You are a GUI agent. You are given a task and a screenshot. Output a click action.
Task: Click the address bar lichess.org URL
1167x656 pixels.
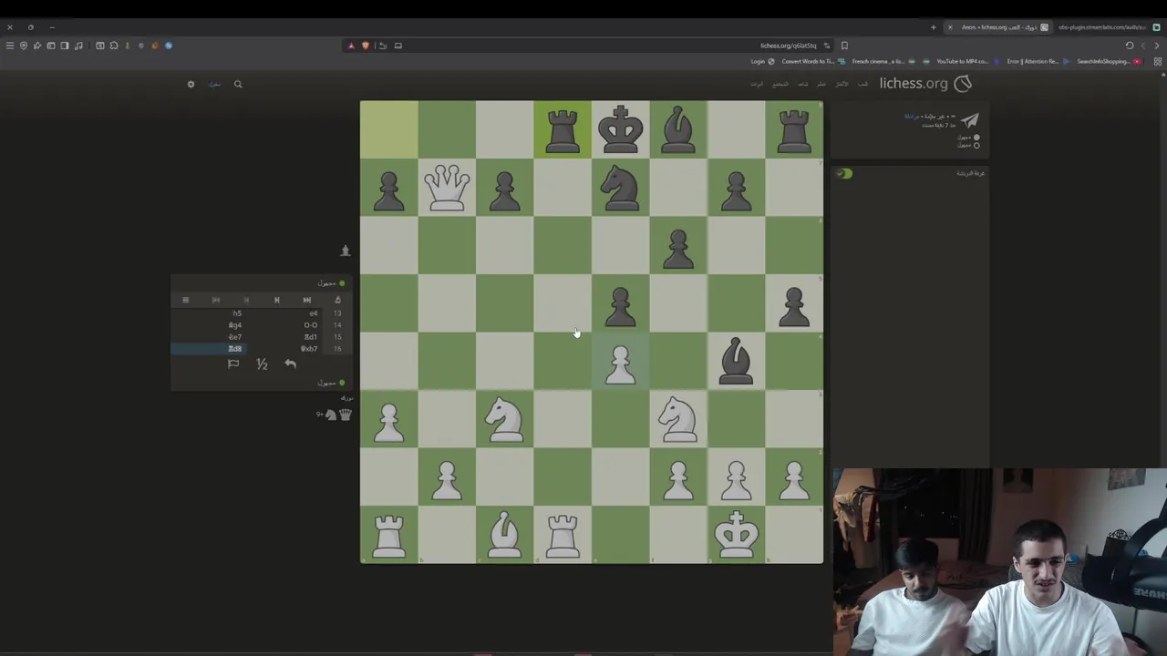tap(789, 46)
